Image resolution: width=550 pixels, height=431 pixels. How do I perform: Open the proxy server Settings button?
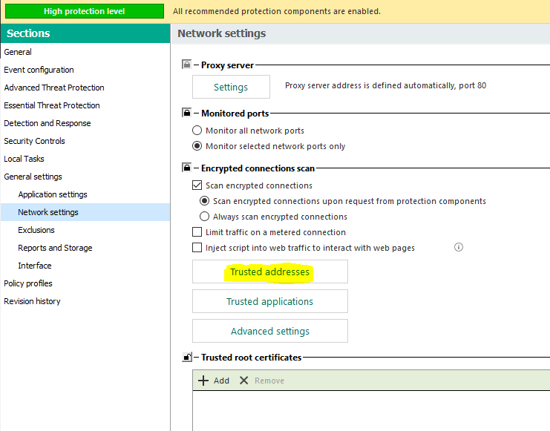coord(231,87)
